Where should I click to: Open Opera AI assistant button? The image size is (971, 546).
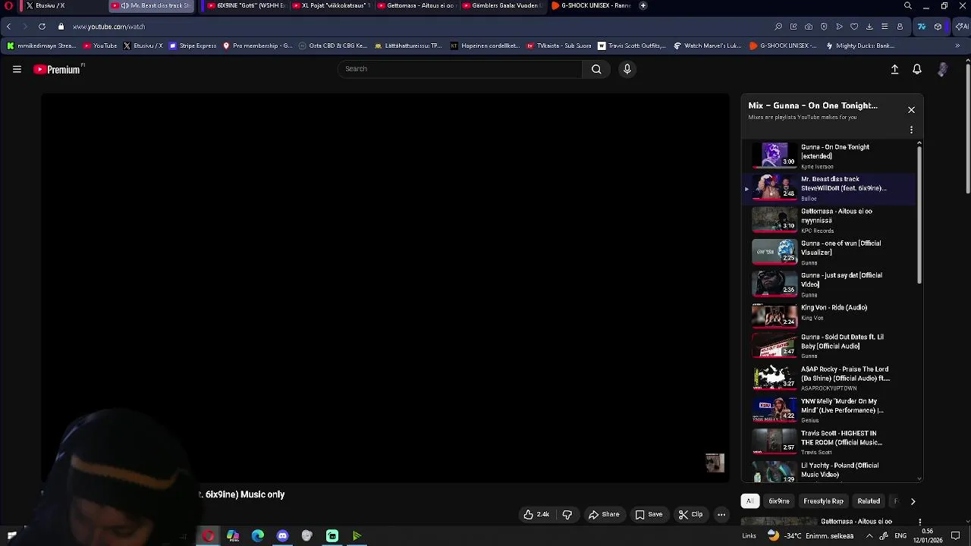coord(962,27)
